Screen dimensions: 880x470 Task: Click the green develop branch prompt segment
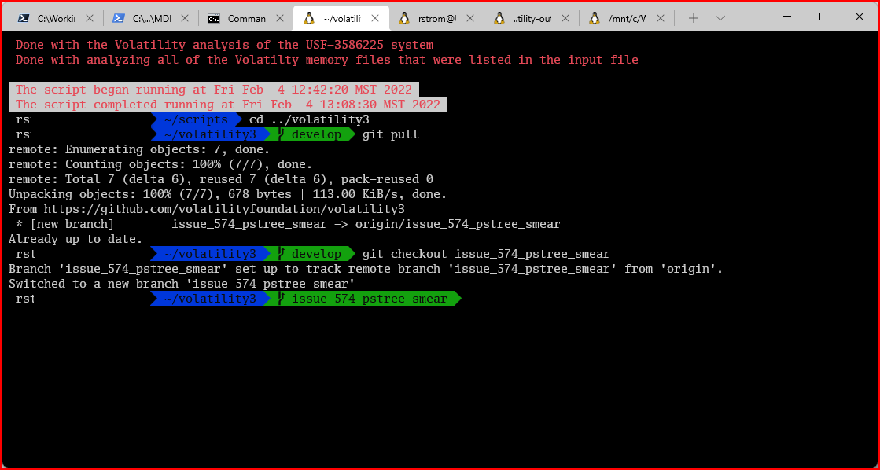(318, 134)
